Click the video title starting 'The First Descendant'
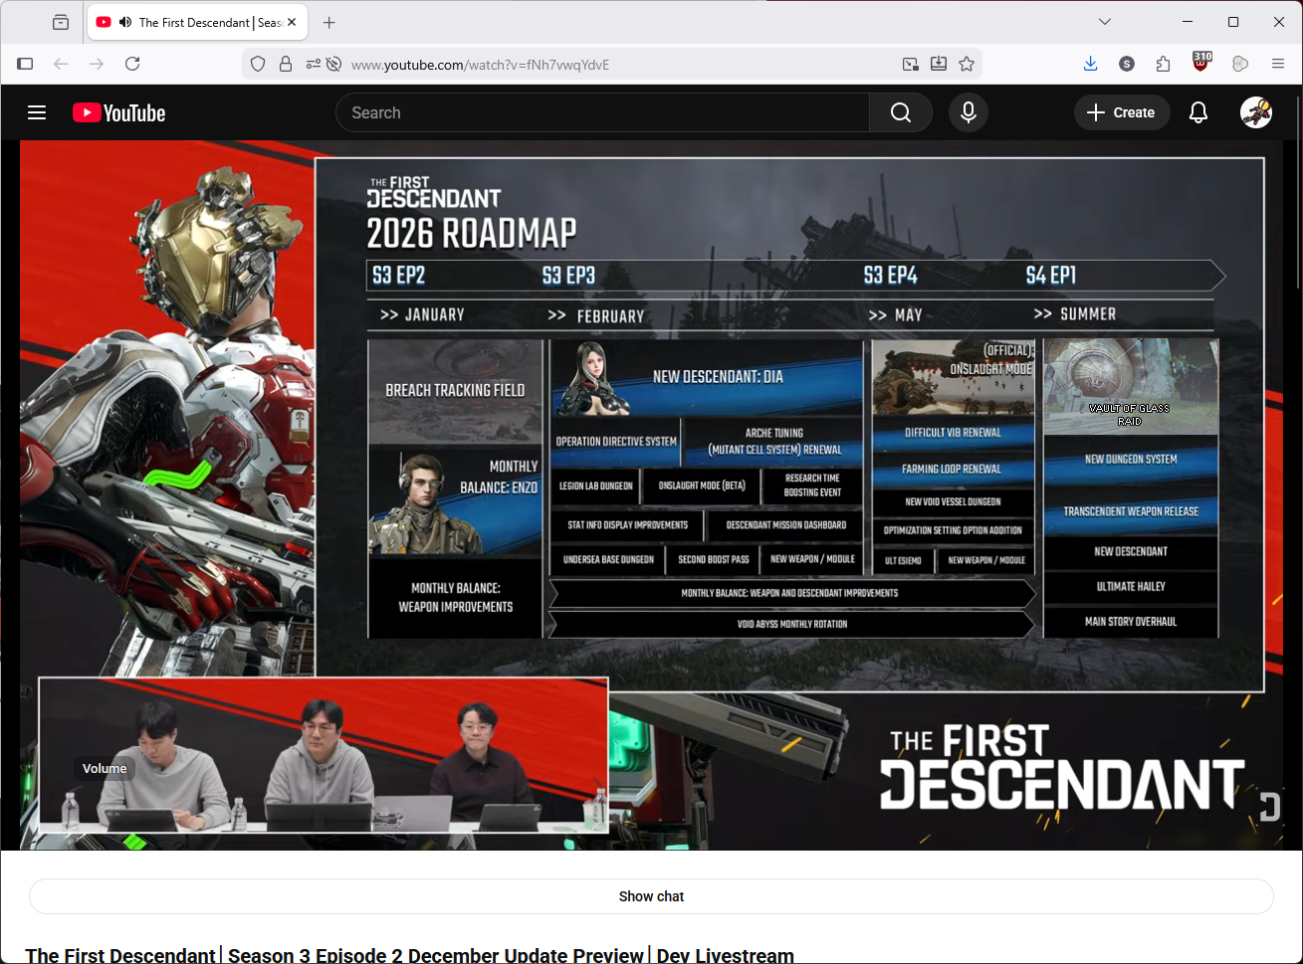Screen dimensions: 1303x964 [410, 955]
